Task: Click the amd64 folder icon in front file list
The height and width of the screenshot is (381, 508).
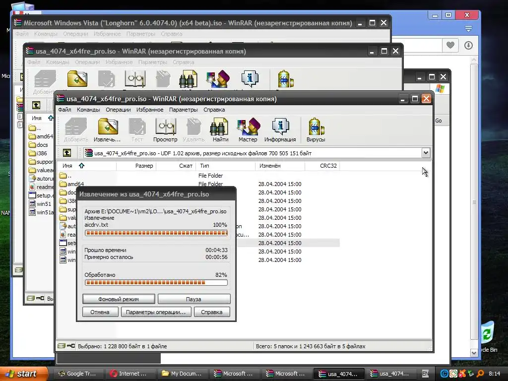Action: pyautogui.click(x=63, y=184)
